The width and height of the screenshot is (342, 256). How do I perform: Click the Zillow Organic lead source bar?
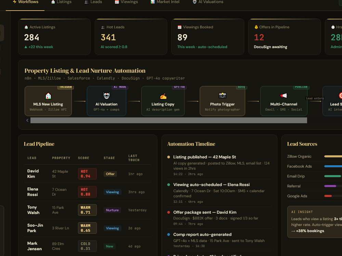click(333, 157)
